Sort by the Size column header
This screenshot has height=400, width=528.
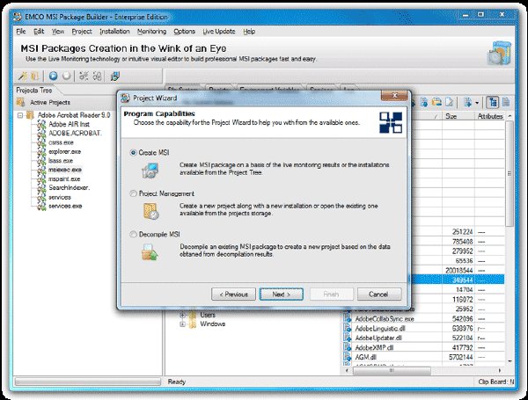(458, 116)
